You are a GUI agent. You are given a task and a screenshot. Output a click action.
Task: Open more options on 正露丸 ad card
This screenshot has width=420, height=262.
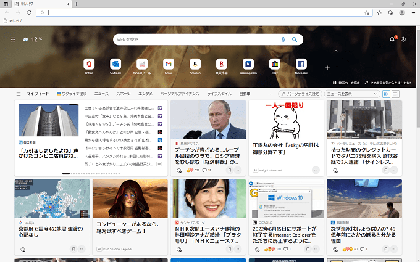(x=316, y=170)
